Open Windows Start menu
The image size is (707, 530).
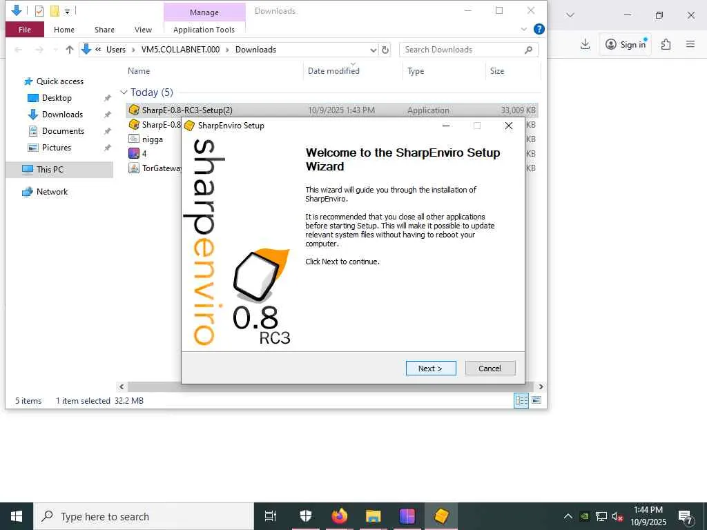point(17,516)
